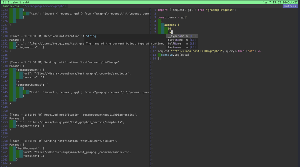300x167 pixels.
Task: Click line number 1264 in left pane gutter
Action: click(x=4, y=164)
